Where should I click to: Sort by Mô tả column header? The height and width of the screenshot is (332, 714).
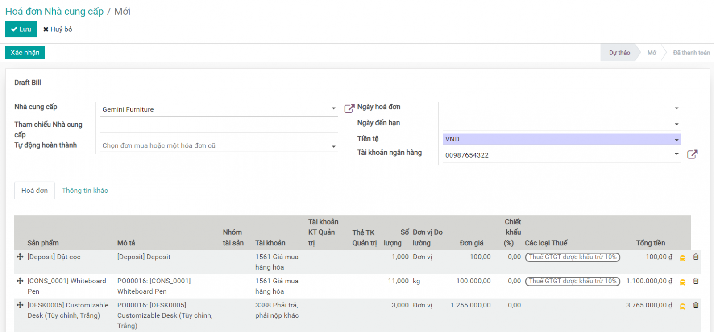point(126,243)
